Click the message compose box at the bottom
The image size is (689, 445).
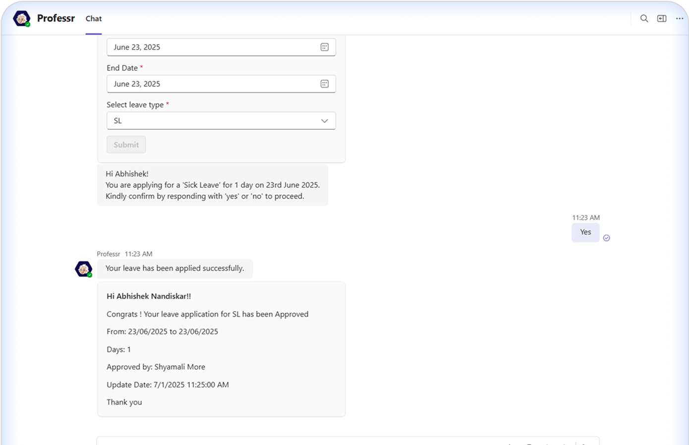point(297,441)
